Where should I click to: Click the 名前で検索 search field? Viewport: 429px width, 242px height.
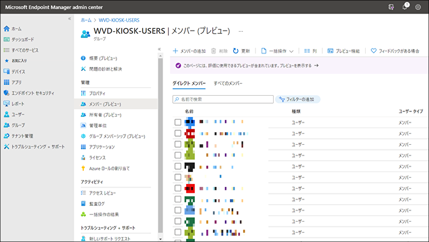coord(223,99)
